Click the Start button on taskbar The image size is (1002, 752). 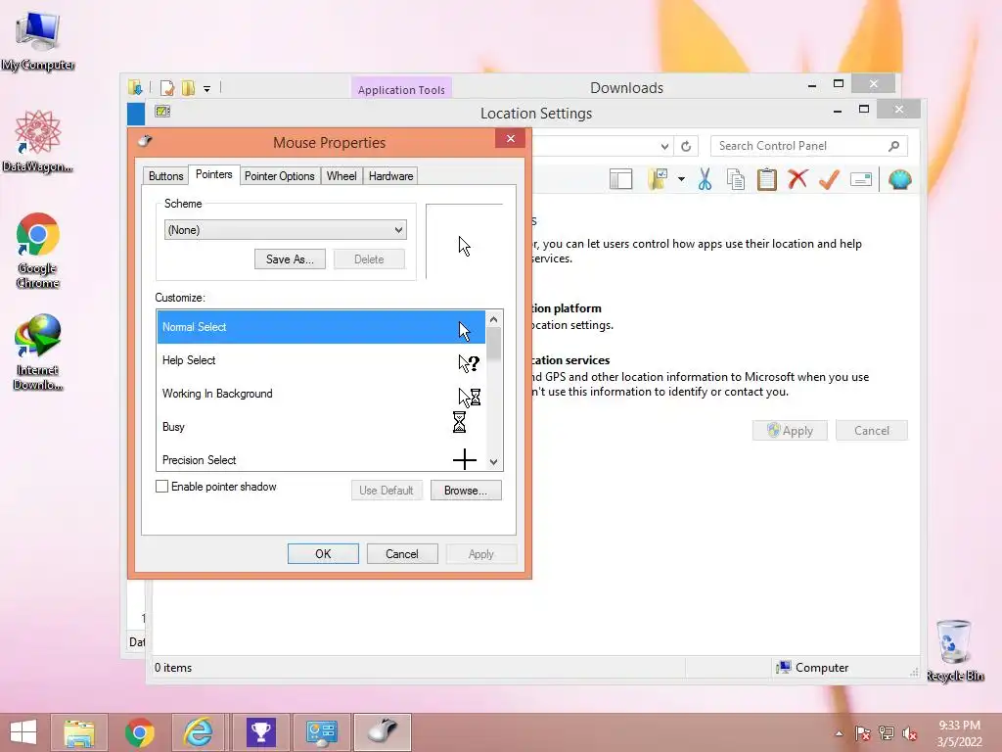[x=23, y=732]
